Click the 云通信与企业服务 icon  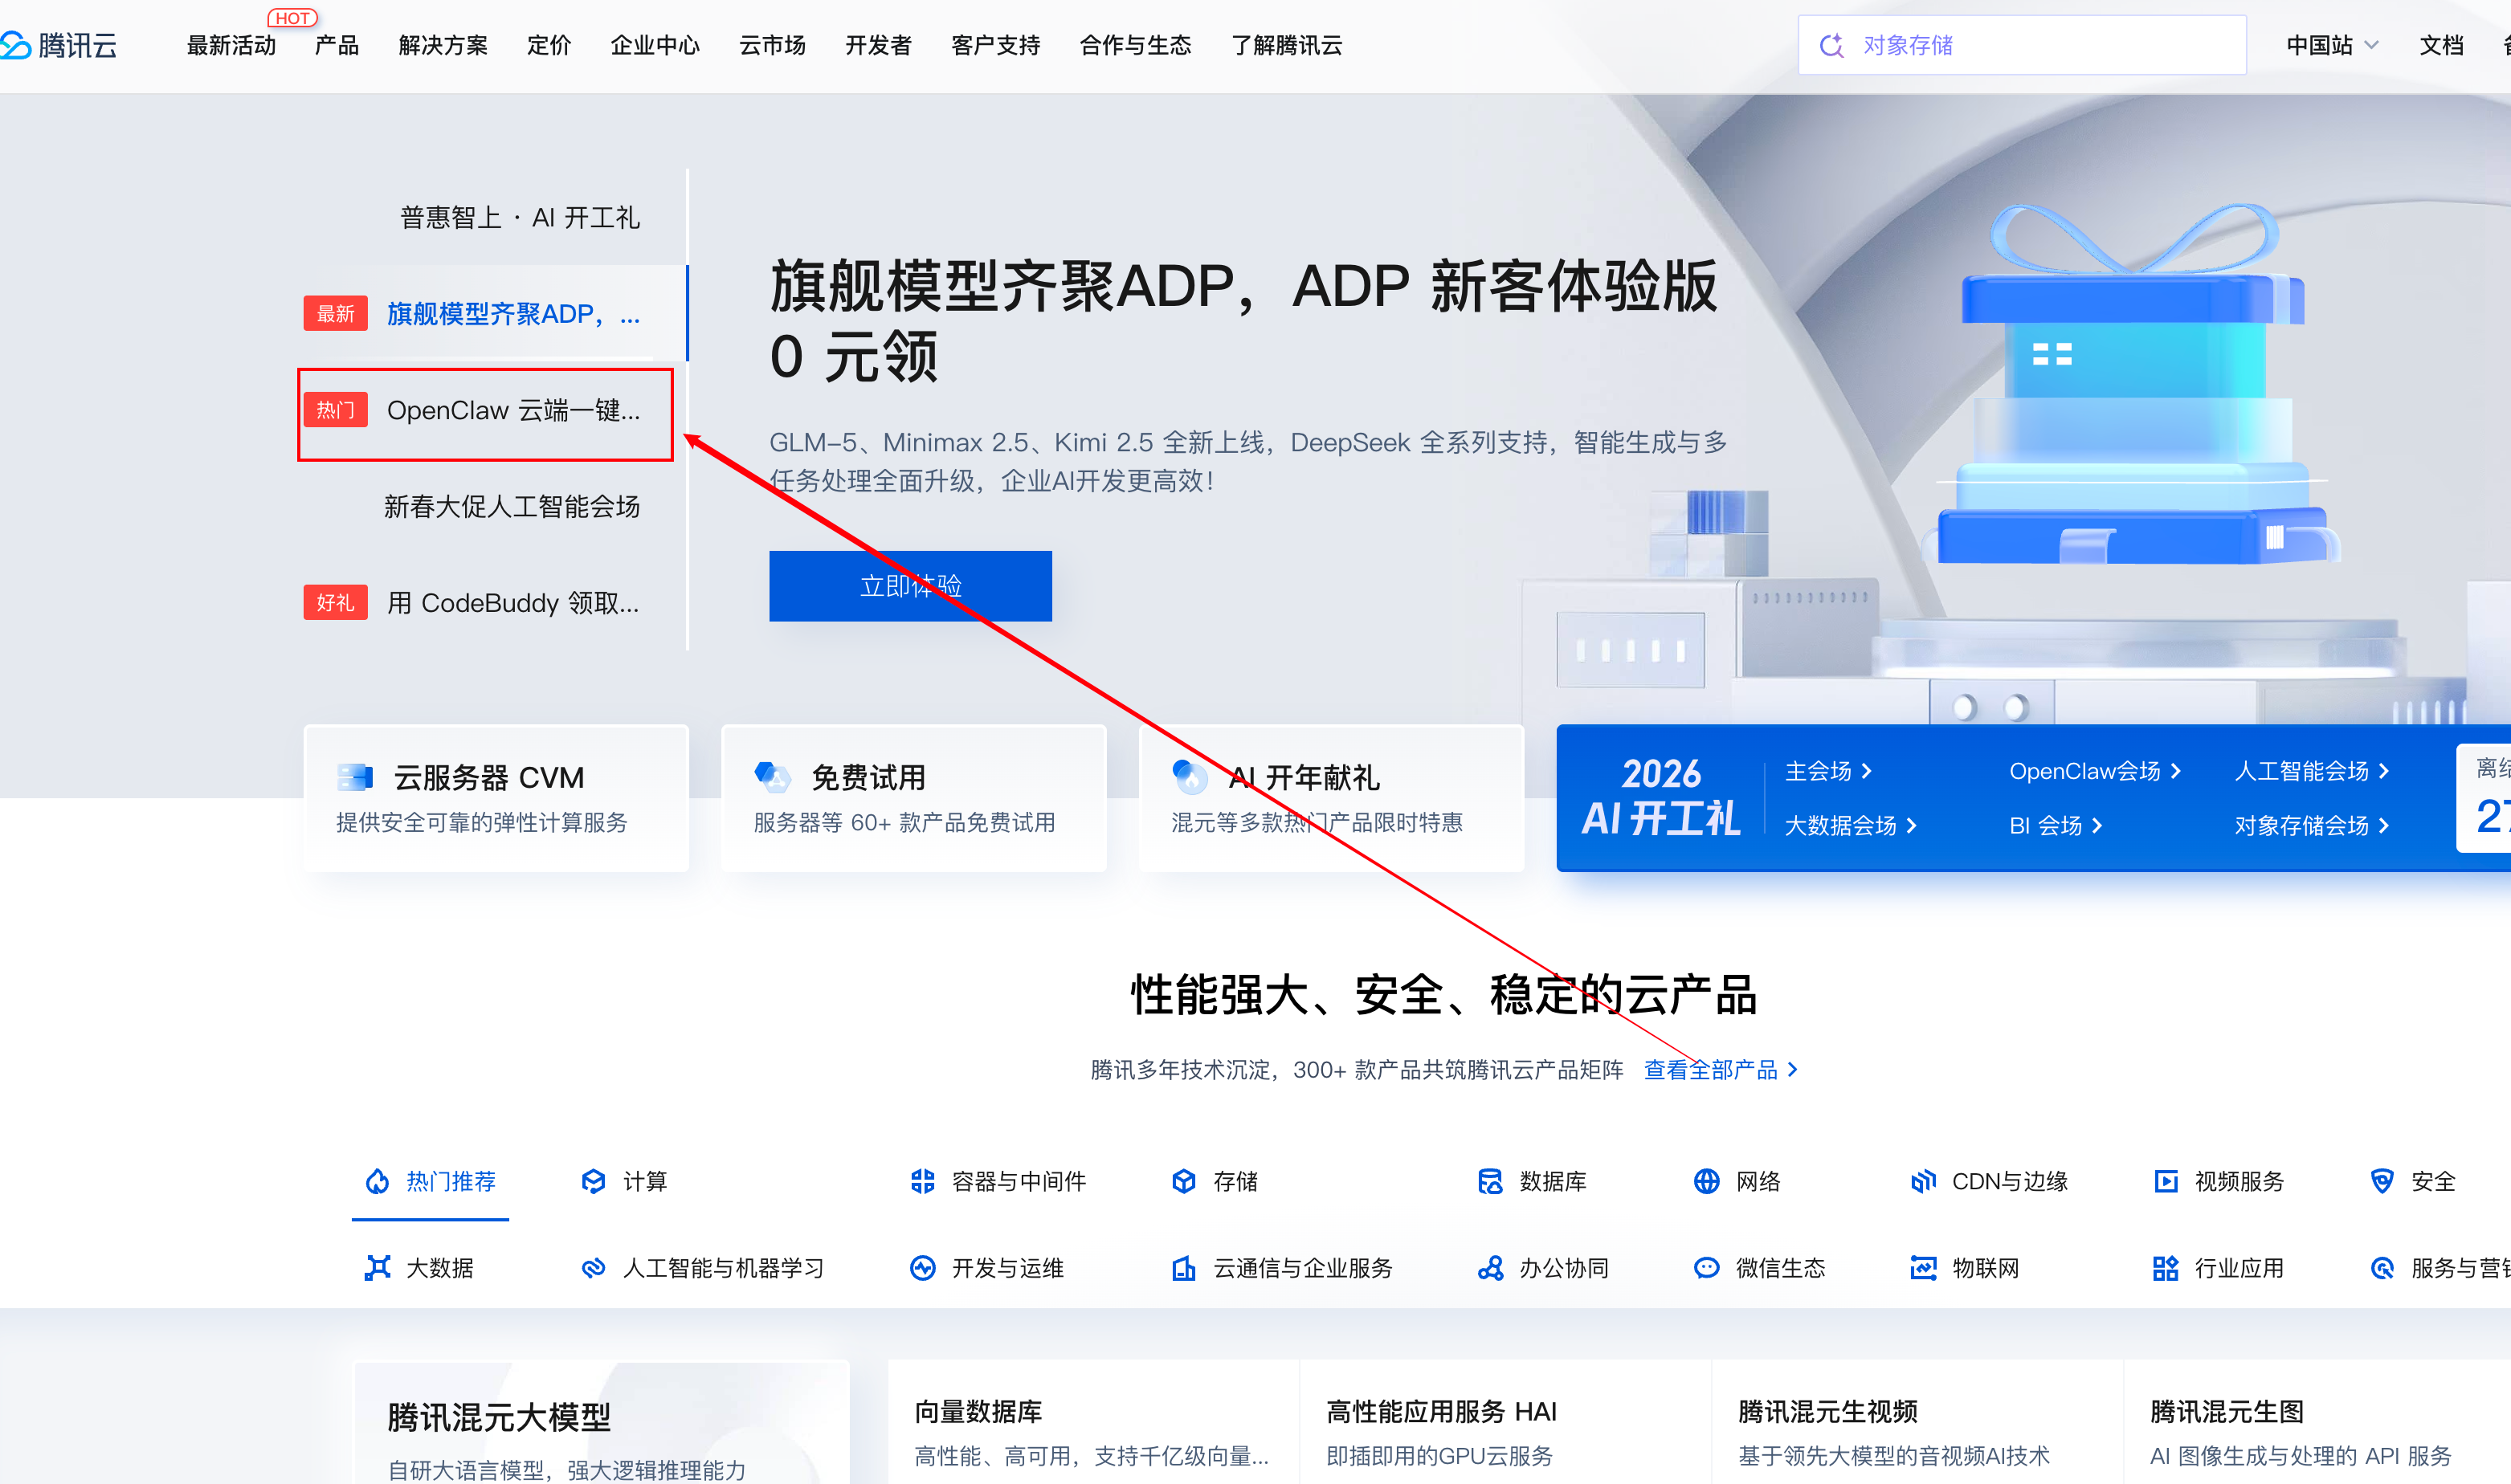click(x=1184, y=1268)
